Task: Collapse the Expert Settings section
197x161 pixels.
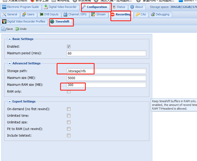Action: click(10, 102)
